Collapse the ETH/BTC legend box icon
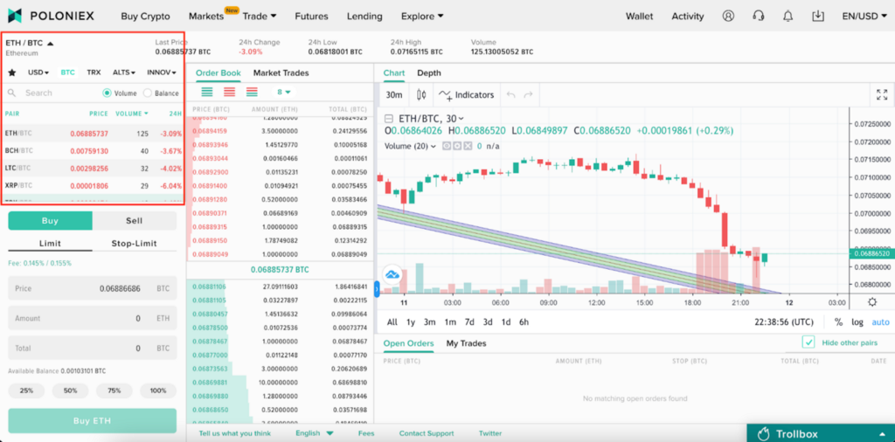The image size is (895, 442). [x=389, y=119]
